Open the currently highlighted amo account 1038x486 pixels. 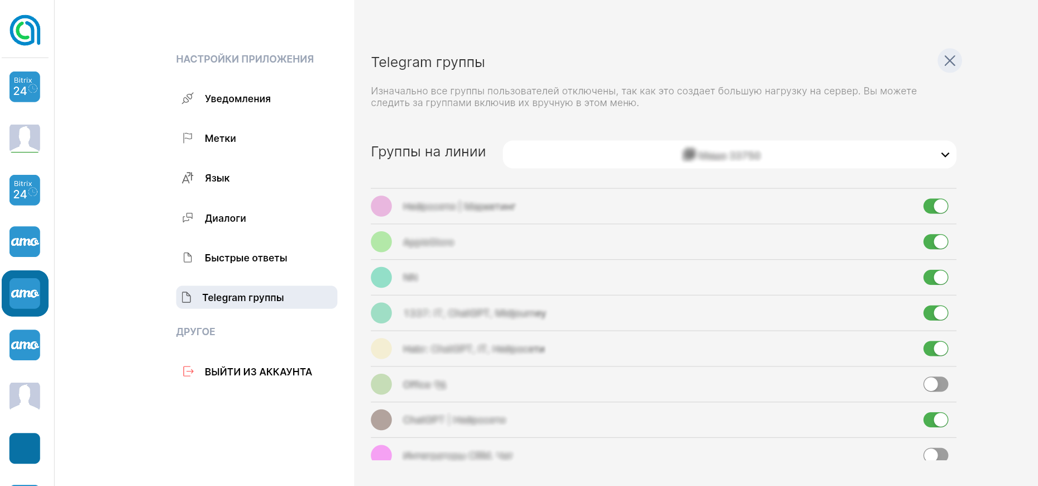[x=25, y=293]
